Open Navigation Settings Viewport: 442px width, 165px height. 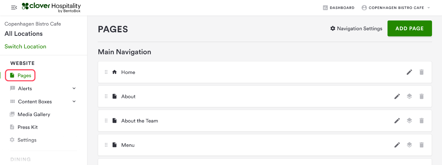coord(356,29)
